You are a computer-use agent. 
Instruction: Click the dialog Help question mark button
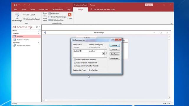pyautogui.click(x=113, y=39)
